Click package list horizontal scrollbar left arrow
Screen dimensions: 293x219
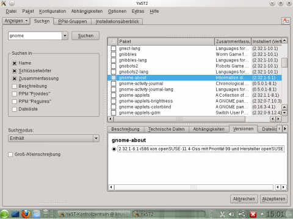pos(110,119)
